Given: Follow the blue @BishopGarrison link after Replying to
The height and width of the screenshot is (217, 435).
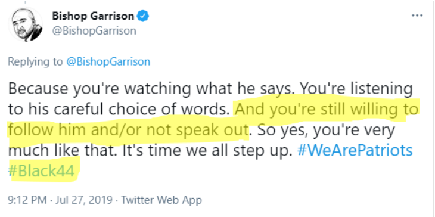Looking at the screenshot, I should [x=108, y=61].
